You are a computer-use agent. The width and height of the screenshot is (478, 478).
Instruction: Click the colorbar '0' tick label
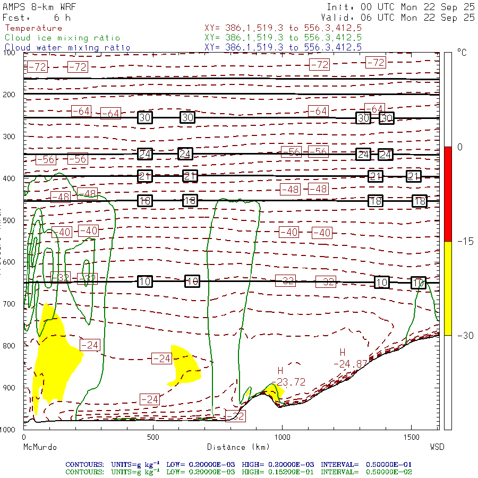460,147
